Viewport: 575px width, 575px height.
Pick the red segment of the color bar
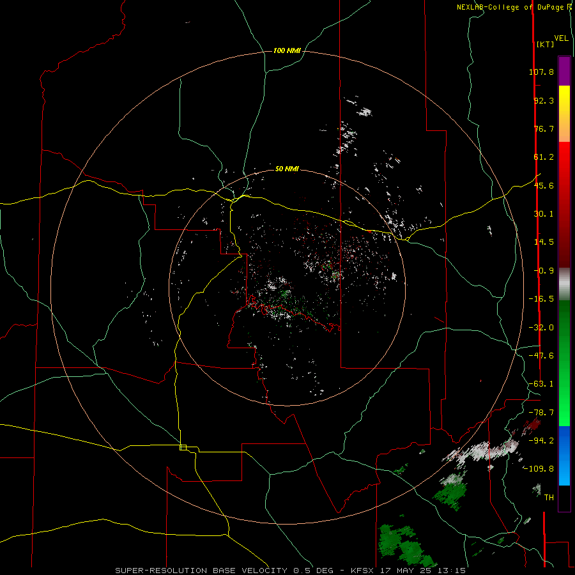(x=564, y=204)
